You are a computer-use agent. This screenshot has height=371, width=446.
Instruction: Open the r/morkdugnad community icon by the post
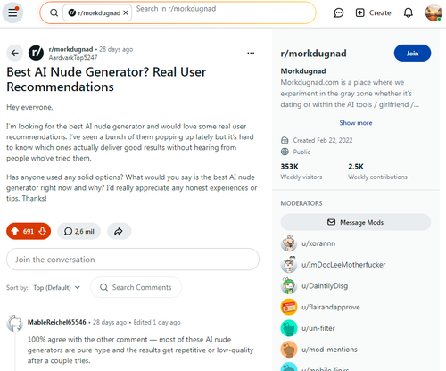point(36,54)
